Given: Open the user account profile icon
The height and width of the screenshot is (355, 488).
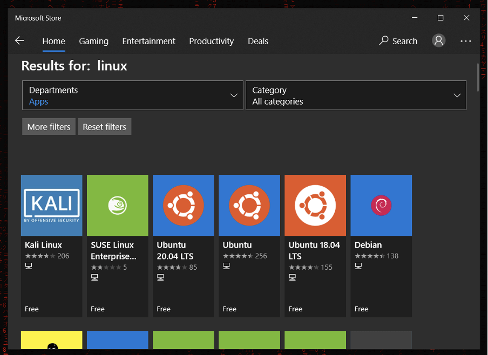Looking at the screenshot, I should [x=439, y=40].
